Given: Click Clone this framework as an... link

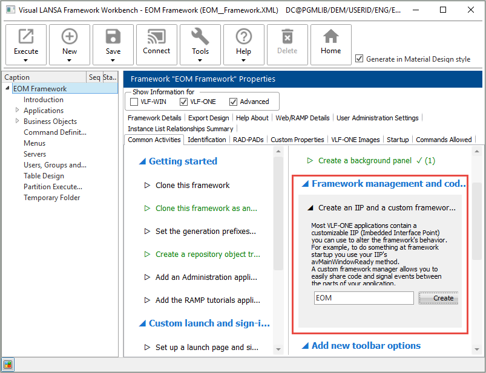Looking at the screenshot, I should click(206, 209).
